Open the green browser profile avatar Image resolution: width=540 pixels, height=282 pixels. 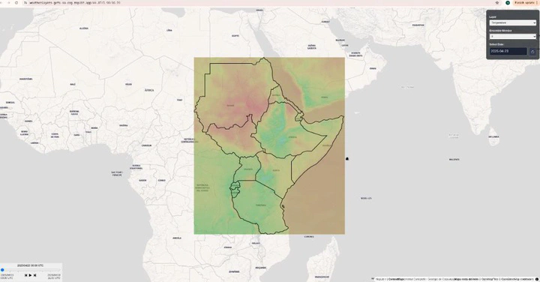pos(508,3)
